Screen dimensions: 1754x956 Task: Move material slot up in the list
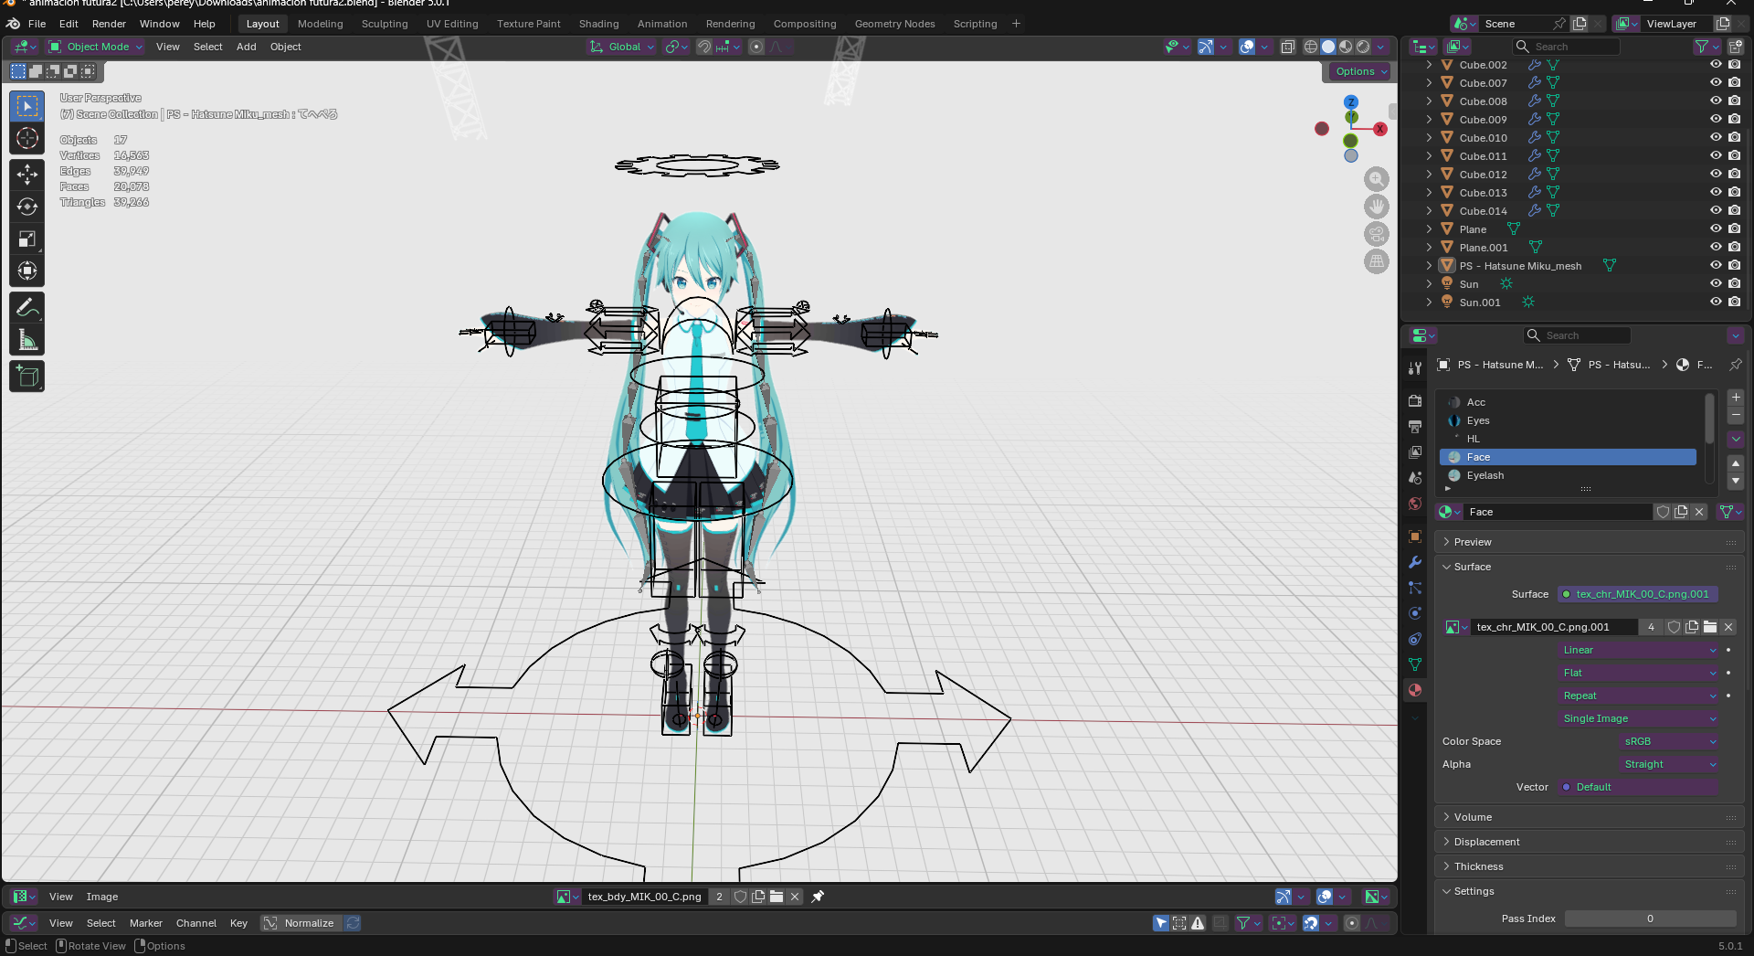point(1736,463)
